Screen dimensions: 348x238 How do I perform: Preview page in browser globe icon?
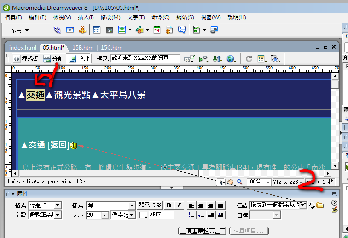click(230, 59)
